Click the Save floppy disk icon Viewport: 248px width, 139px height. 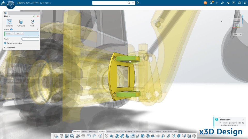[x=67, y=136]
